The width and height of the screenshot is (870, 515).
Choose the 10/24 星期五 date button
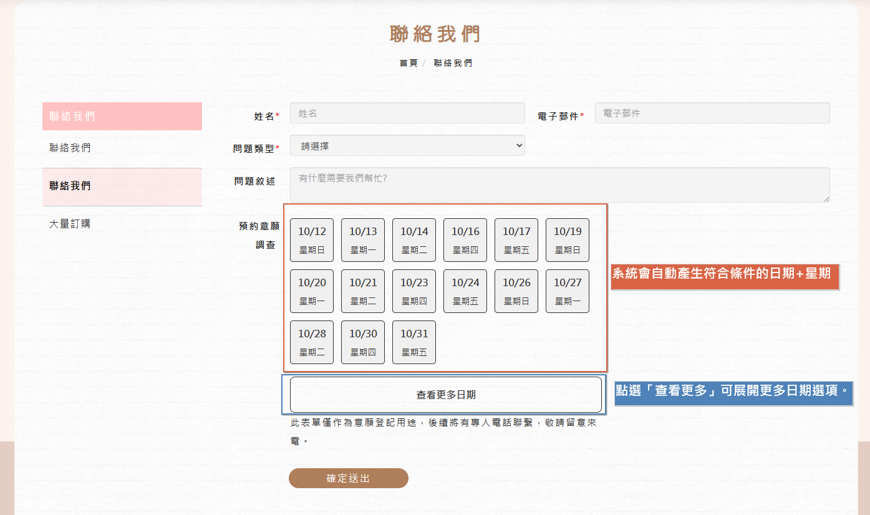(465, 291)
